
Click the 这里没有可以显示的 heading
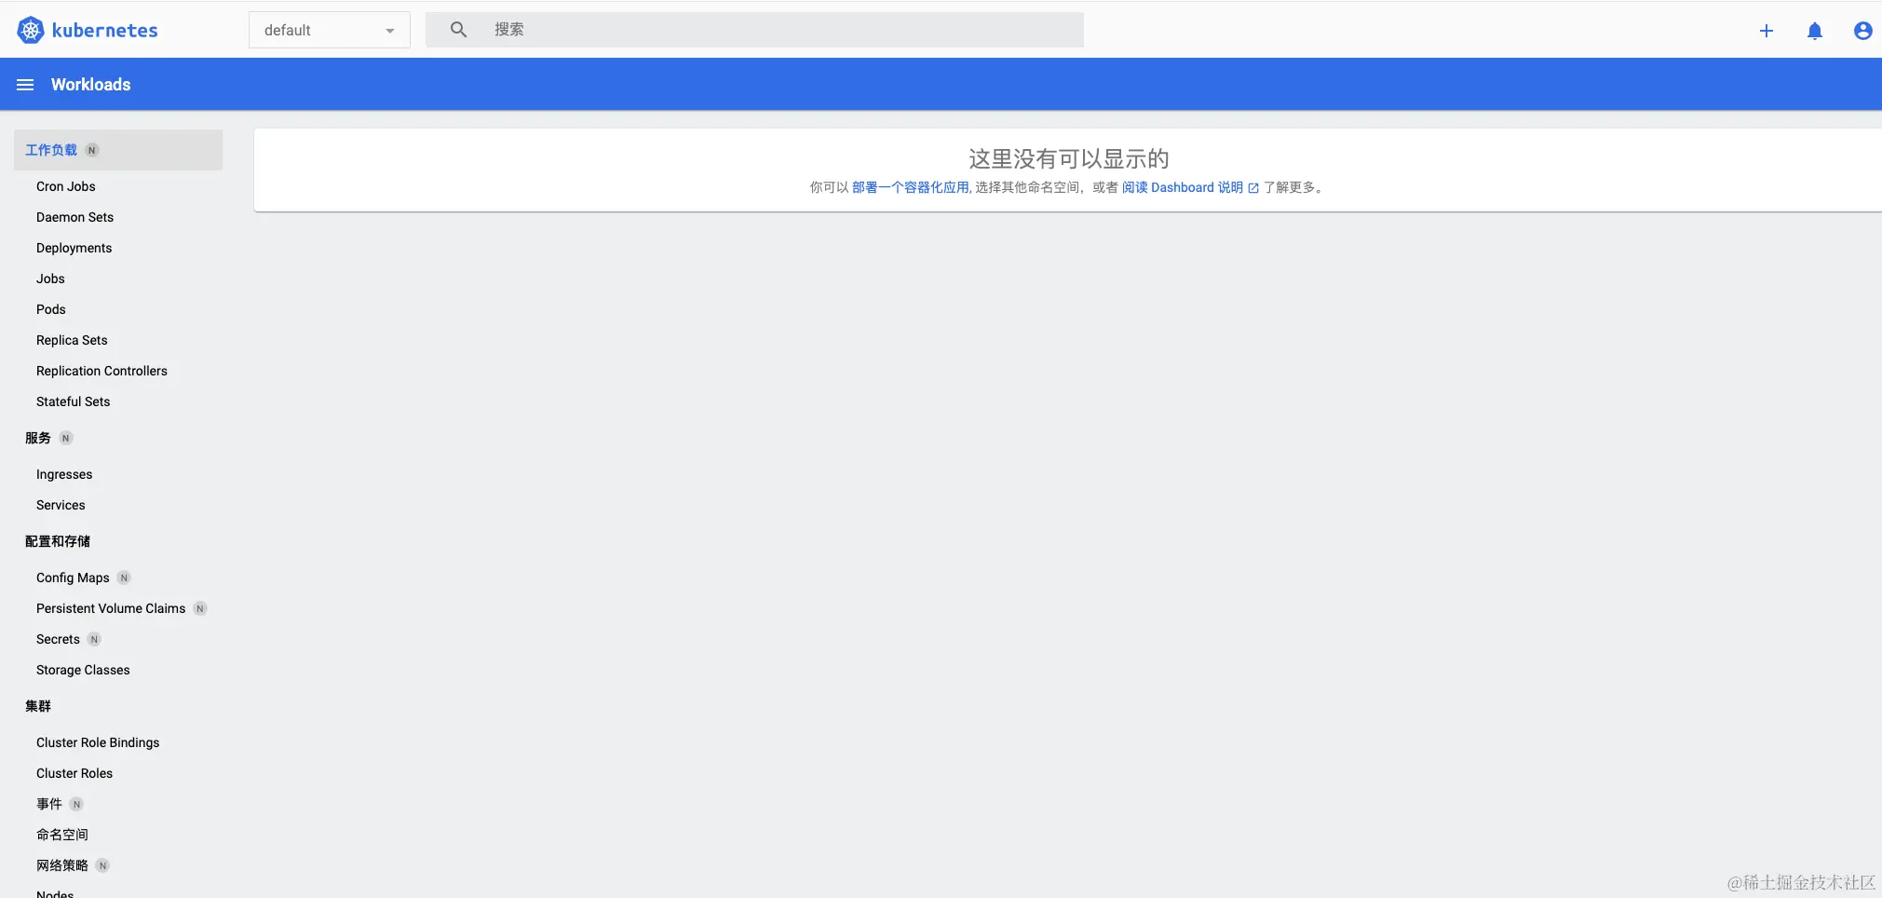[x=1068, y=158]
